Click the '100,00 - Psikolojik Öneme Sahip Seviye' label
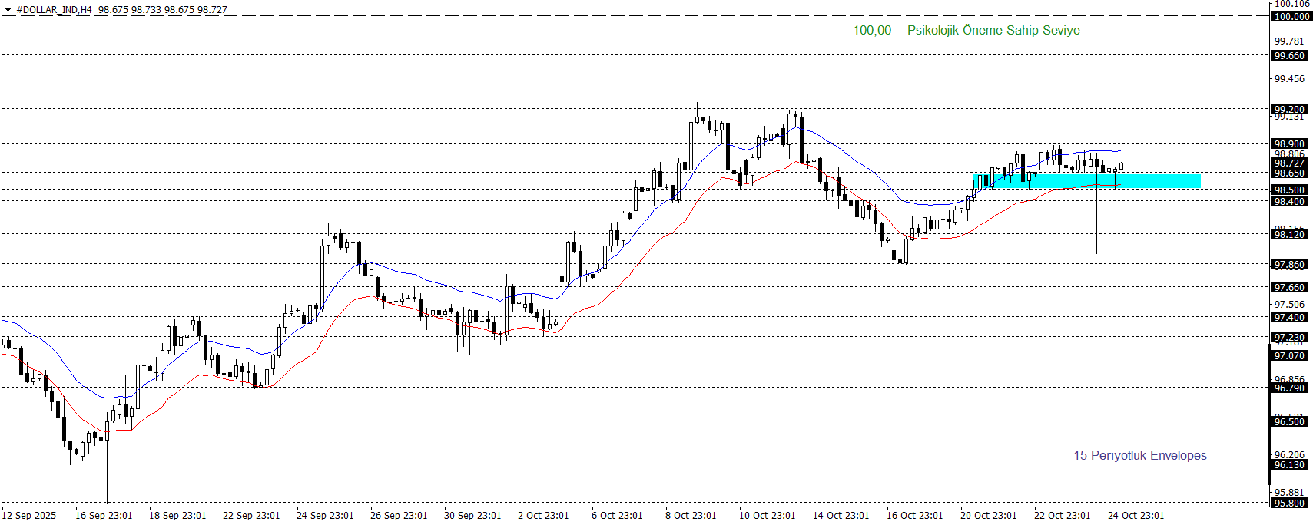This screenshot has width=1313, height=525. (x=966, y=31)
